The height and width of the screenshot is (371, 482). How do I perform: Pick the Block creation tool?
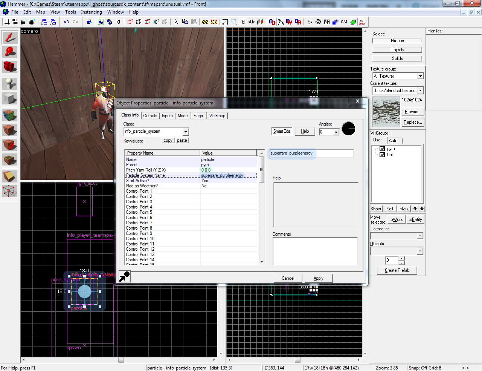(x=10, y=98)
